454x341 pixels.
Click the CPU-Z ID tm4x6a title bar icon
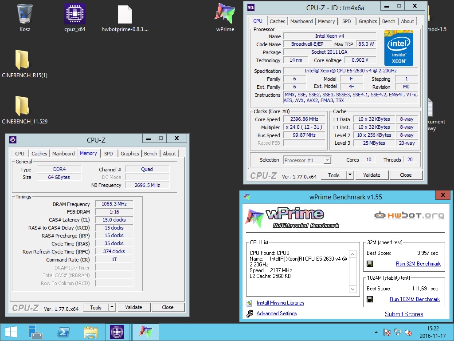point(251,8)
